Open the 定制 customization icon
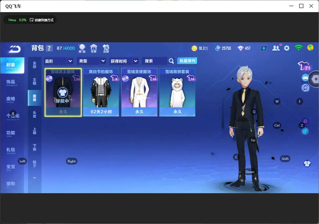319x224 pixels. coord(106,49)
